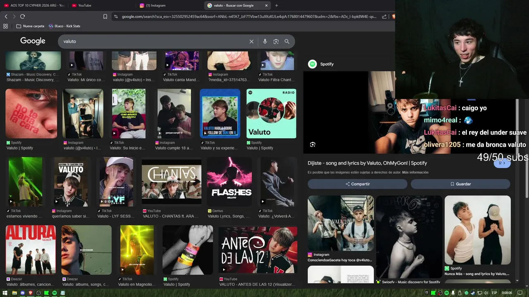Click the preview panel scrollbar down arrow

(x=517, y=281)
